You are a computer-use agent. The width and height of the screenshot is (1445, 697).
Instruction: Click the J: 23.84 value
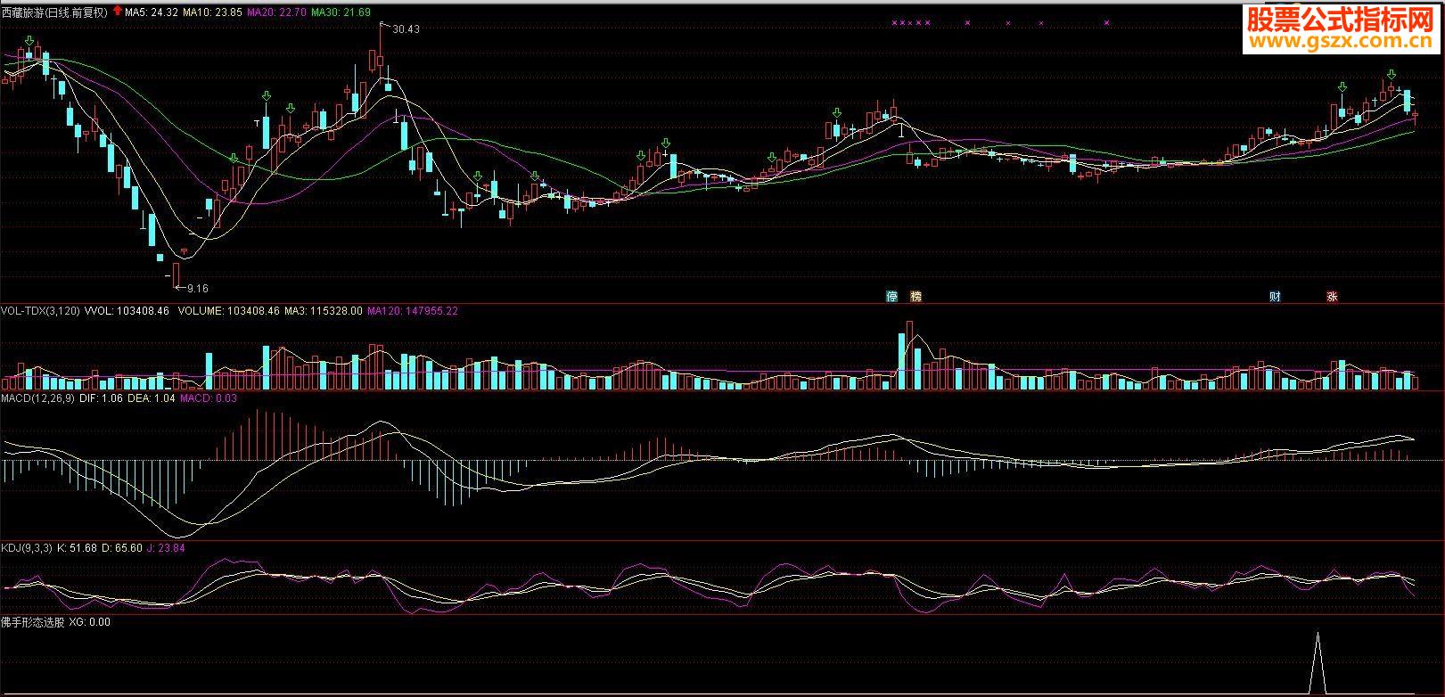pos(166,548)
